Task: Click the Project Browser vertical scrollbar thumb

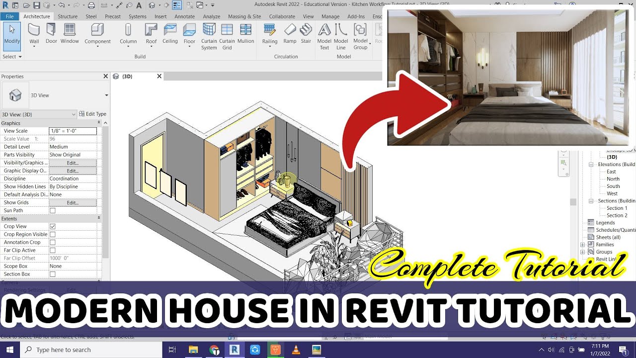Action: coord(573,202)
